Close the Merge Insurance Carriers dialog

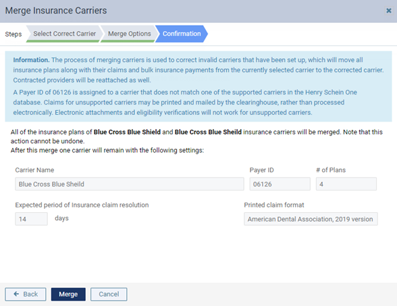click(x=389, y=11)
